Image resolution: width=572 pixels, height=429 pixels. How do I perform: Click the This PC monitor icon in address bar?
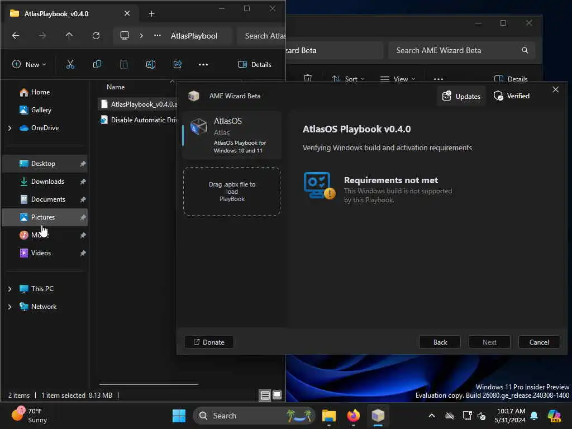click(125, 35)
